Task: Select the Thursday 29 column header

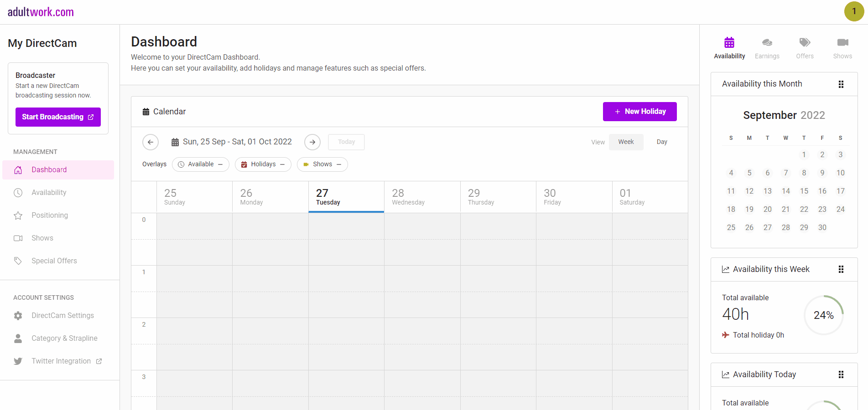Action: pyautogui.click(x=498, y=197)
